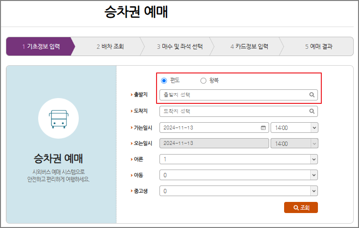Click the 아동 field label
This screenshot has height=228, width=359.
coord(138,175)
